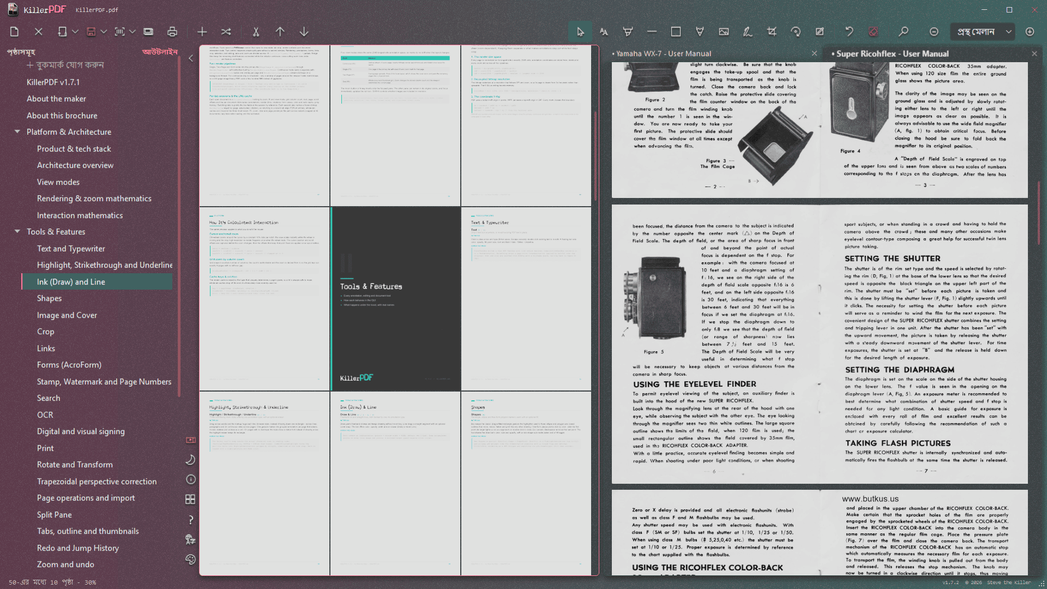The width and height of the screenshot is (1047, 589).
Task: Open the color theme palette icon
Action: coord(190,559)
